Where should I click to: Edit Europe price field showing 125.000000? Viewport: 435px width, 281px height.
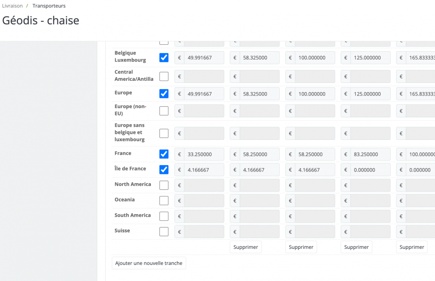coord(370,94)
